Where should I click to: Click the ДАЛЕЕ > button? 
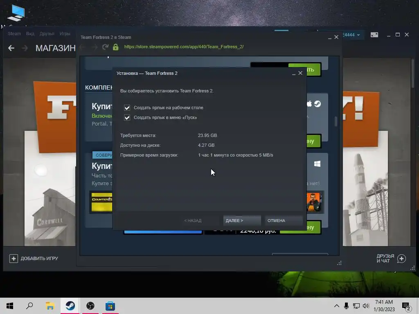(241, 220)
